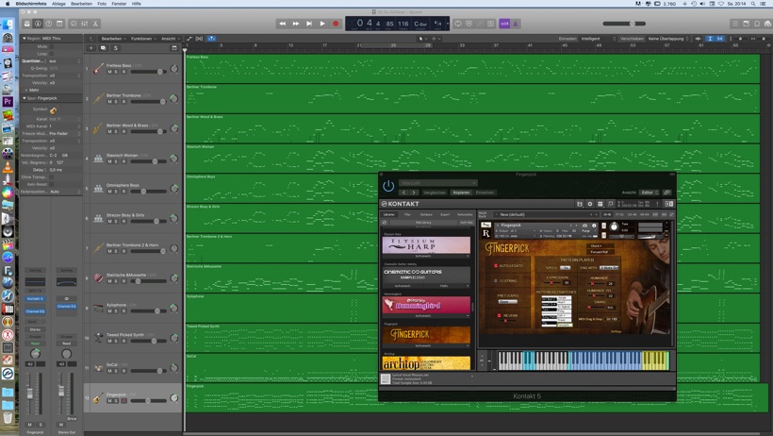
Task: Bypass the Kontakt plugin with power button
Action: tap(388, 186)
